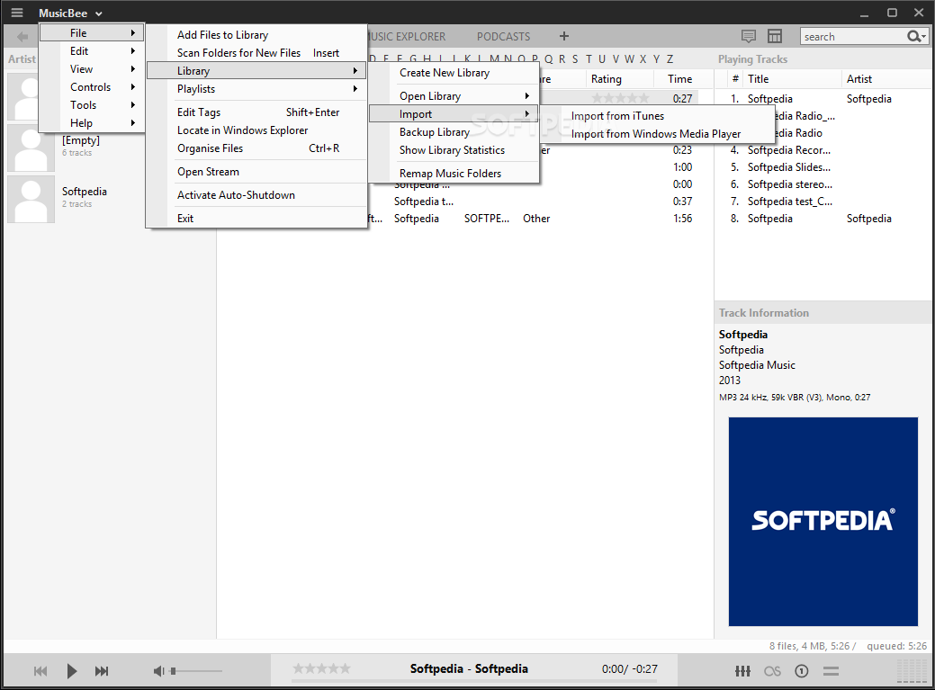The image size is (935, 690).
Task: Expand the MusicBee title dropdown arrow
Action: click(x=98, y=13)
